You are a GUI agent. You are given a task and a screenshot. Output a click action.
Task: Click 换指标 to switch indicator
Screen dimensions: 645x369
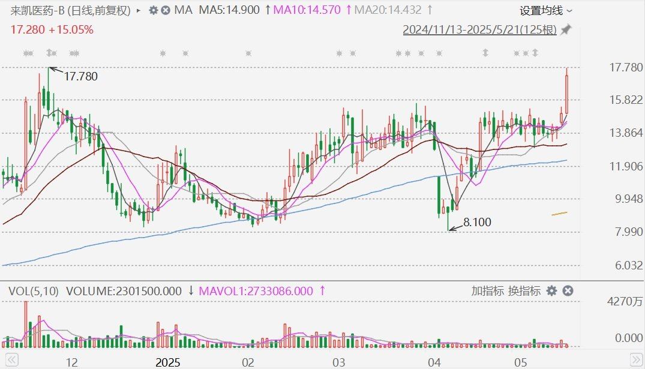click(x=524, y=291)
